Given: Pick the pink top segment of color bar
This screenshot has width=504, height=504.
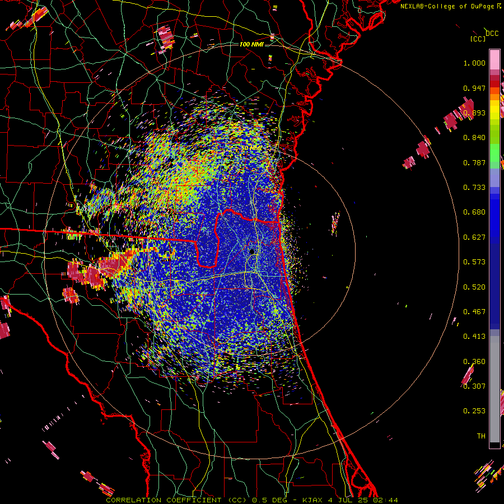Looking at the screenshot, I should 494,60.
